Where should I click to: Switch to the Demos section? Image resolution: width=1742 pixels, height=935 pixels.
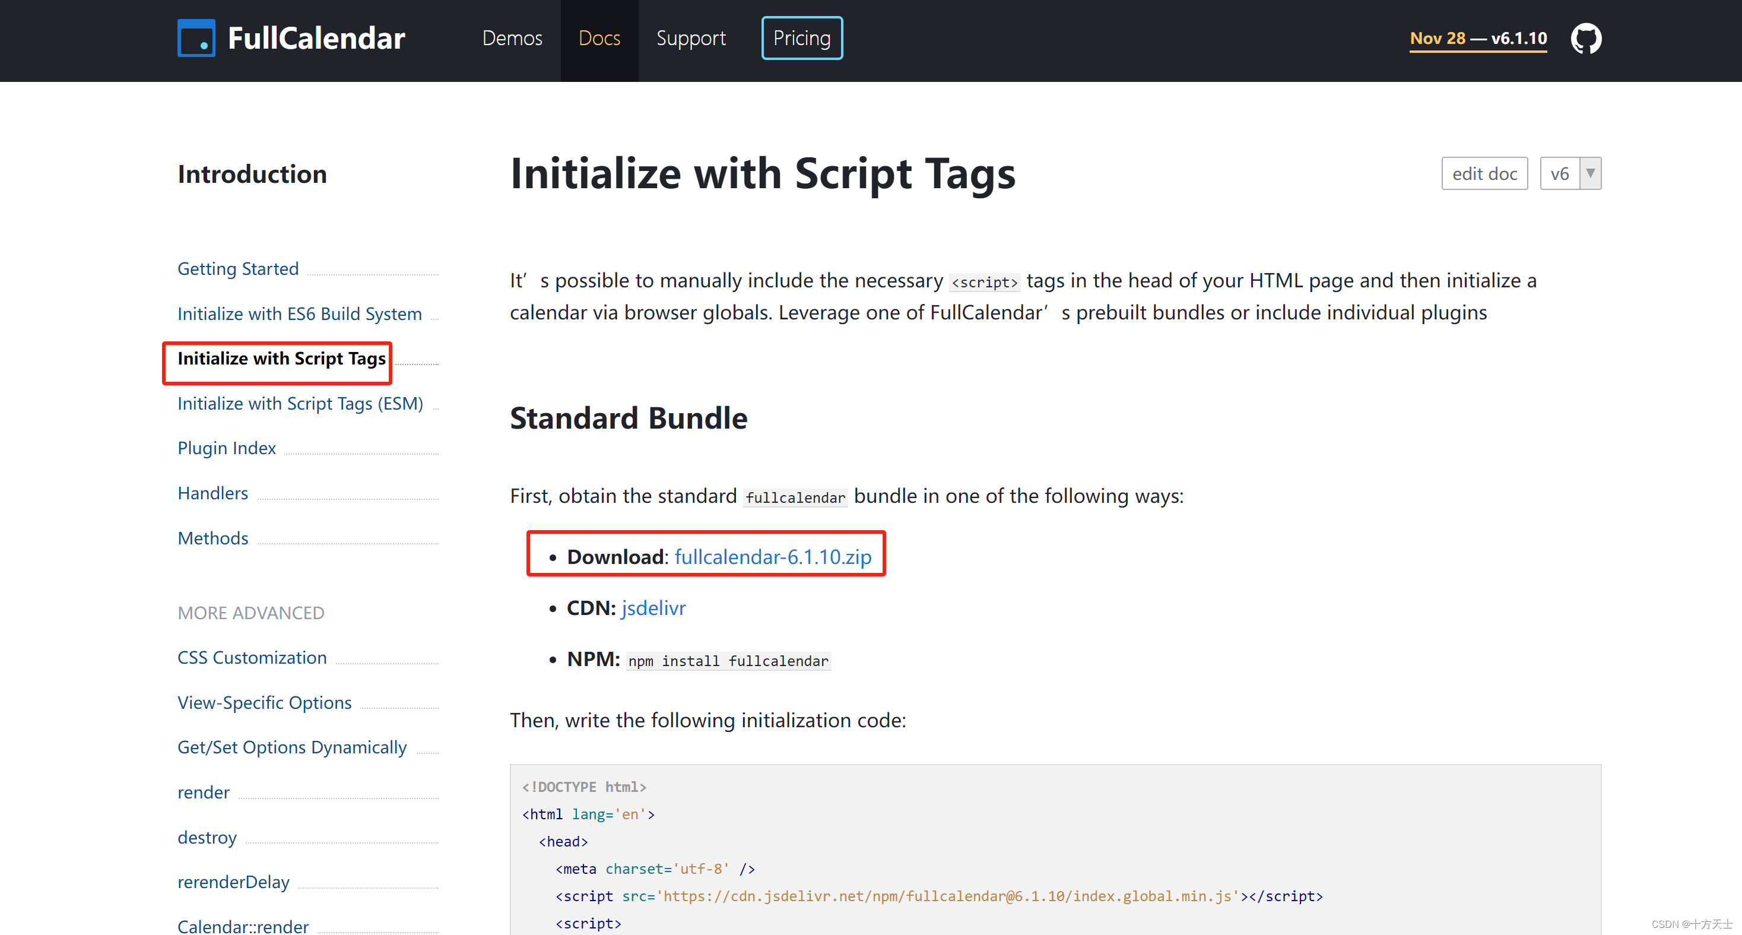pos(512,39)
